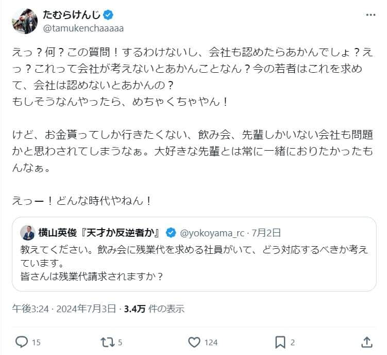Image resolution: width=387 pixels, height=355 pixels.
Task: Open 横山英俊 small avatar in quote
Action: point(27,232)
